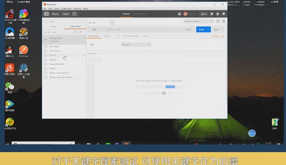The image size is (286, 165).
Task: Open the QQ Browser blue cloud icon
Action: point(9,33)
